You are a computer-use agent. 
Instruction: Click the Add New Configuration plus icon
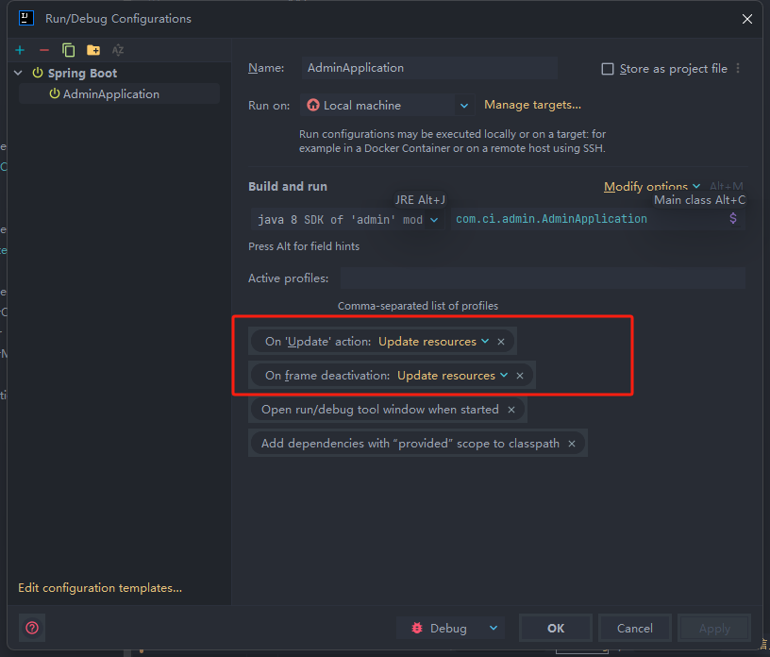[20, 50]
